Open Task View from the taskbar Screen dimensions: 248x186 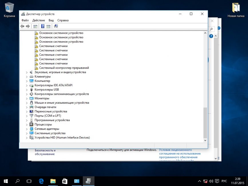point(29,181)
